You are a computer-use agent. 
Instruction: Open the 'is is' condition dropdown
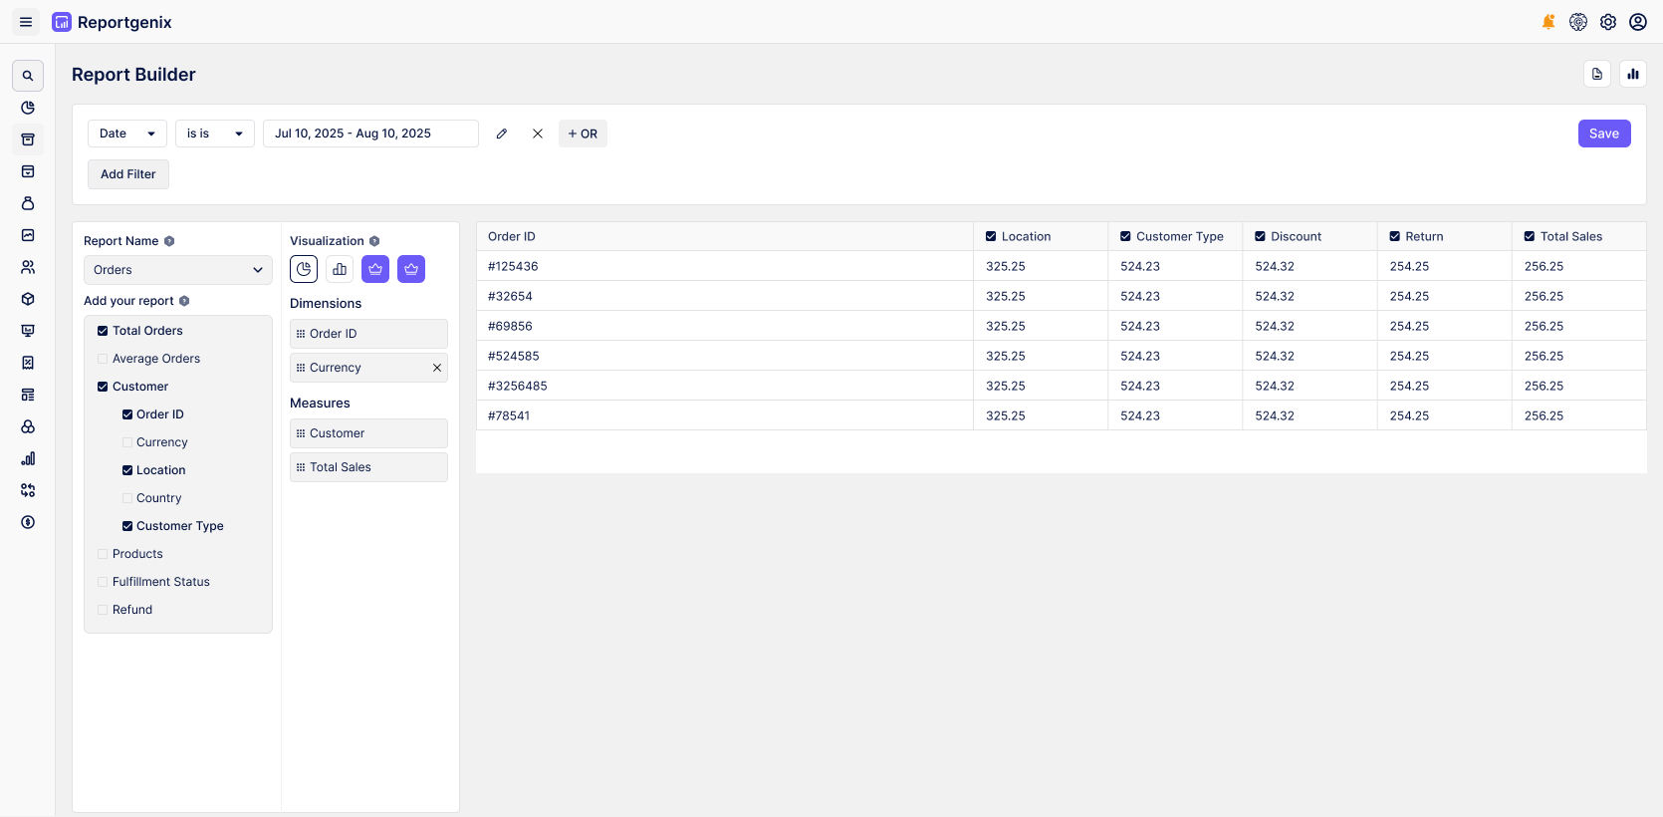tap(214, 134)
